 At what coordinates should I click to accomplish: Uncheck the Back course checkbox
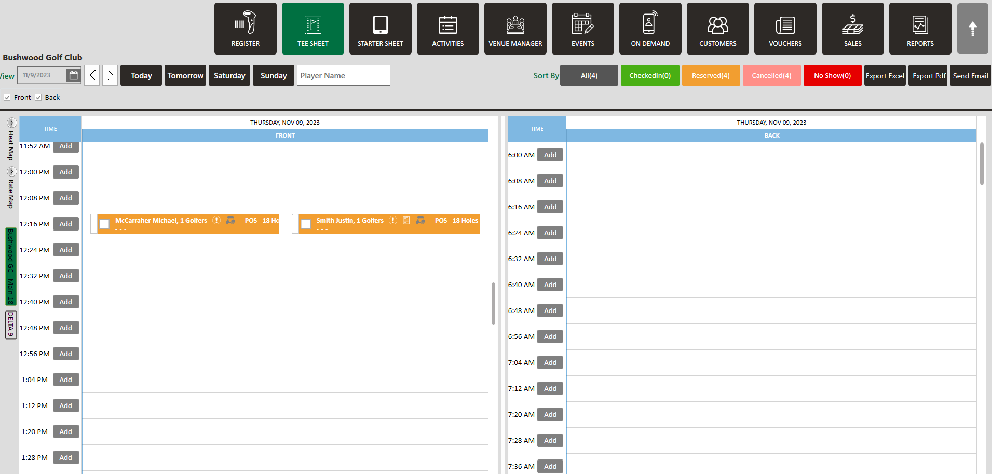(x=38, y=98)
